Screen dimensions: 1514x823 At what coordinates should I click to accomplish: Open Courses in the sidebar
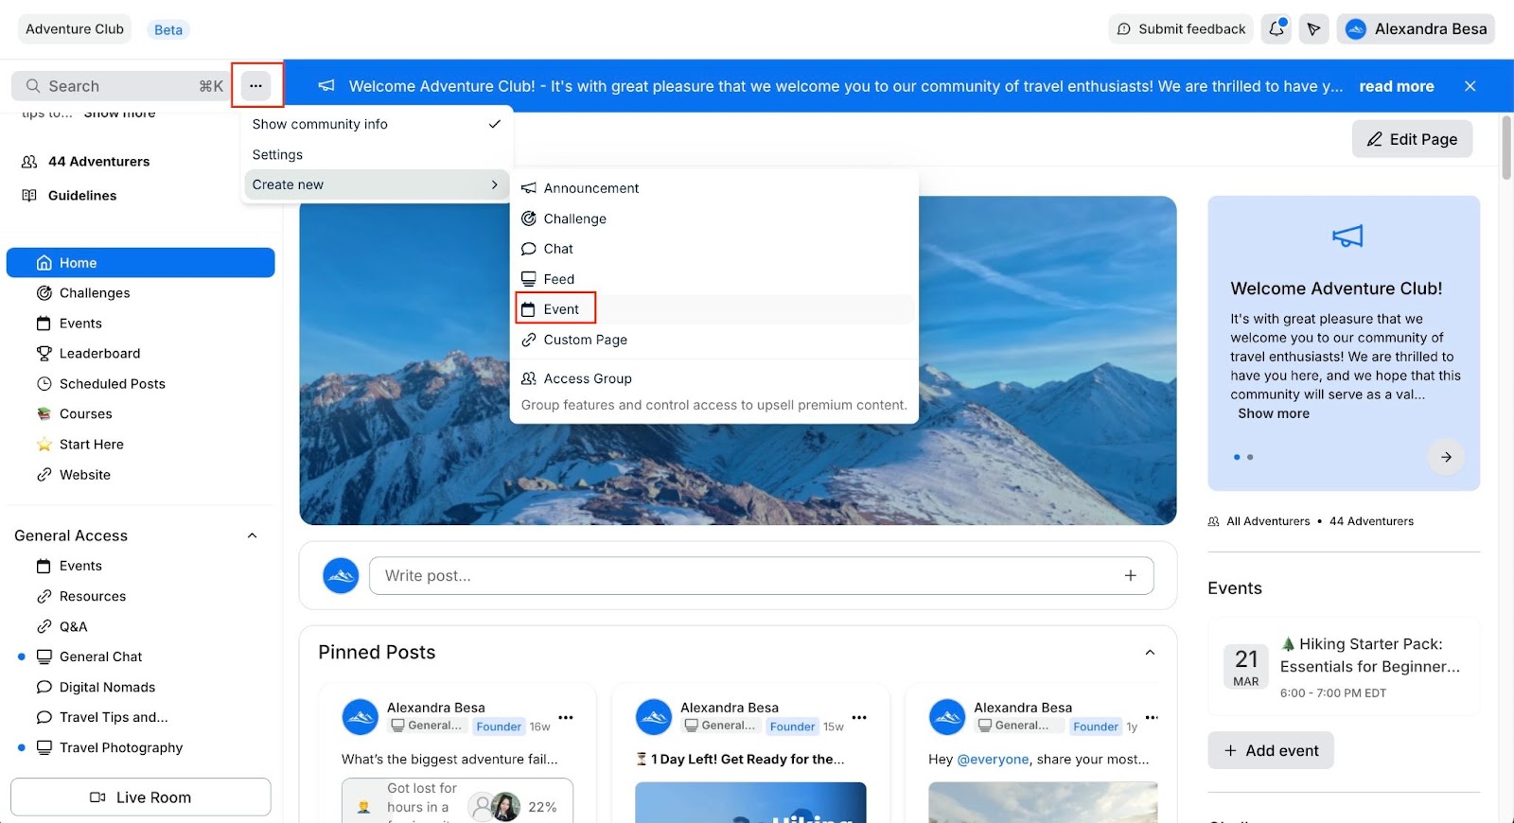[x=140, y=414]
